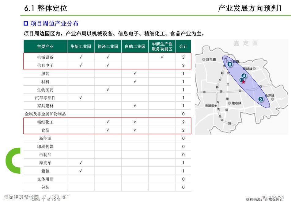This screenshot has width=291, height=202.
Task: Click the 华新生产性服务功能区 column header
Action: click(x=162, y=46)
